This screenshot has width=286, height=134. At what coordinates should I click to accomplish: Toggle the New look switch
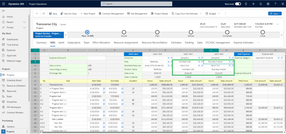(x=238, y=4)
